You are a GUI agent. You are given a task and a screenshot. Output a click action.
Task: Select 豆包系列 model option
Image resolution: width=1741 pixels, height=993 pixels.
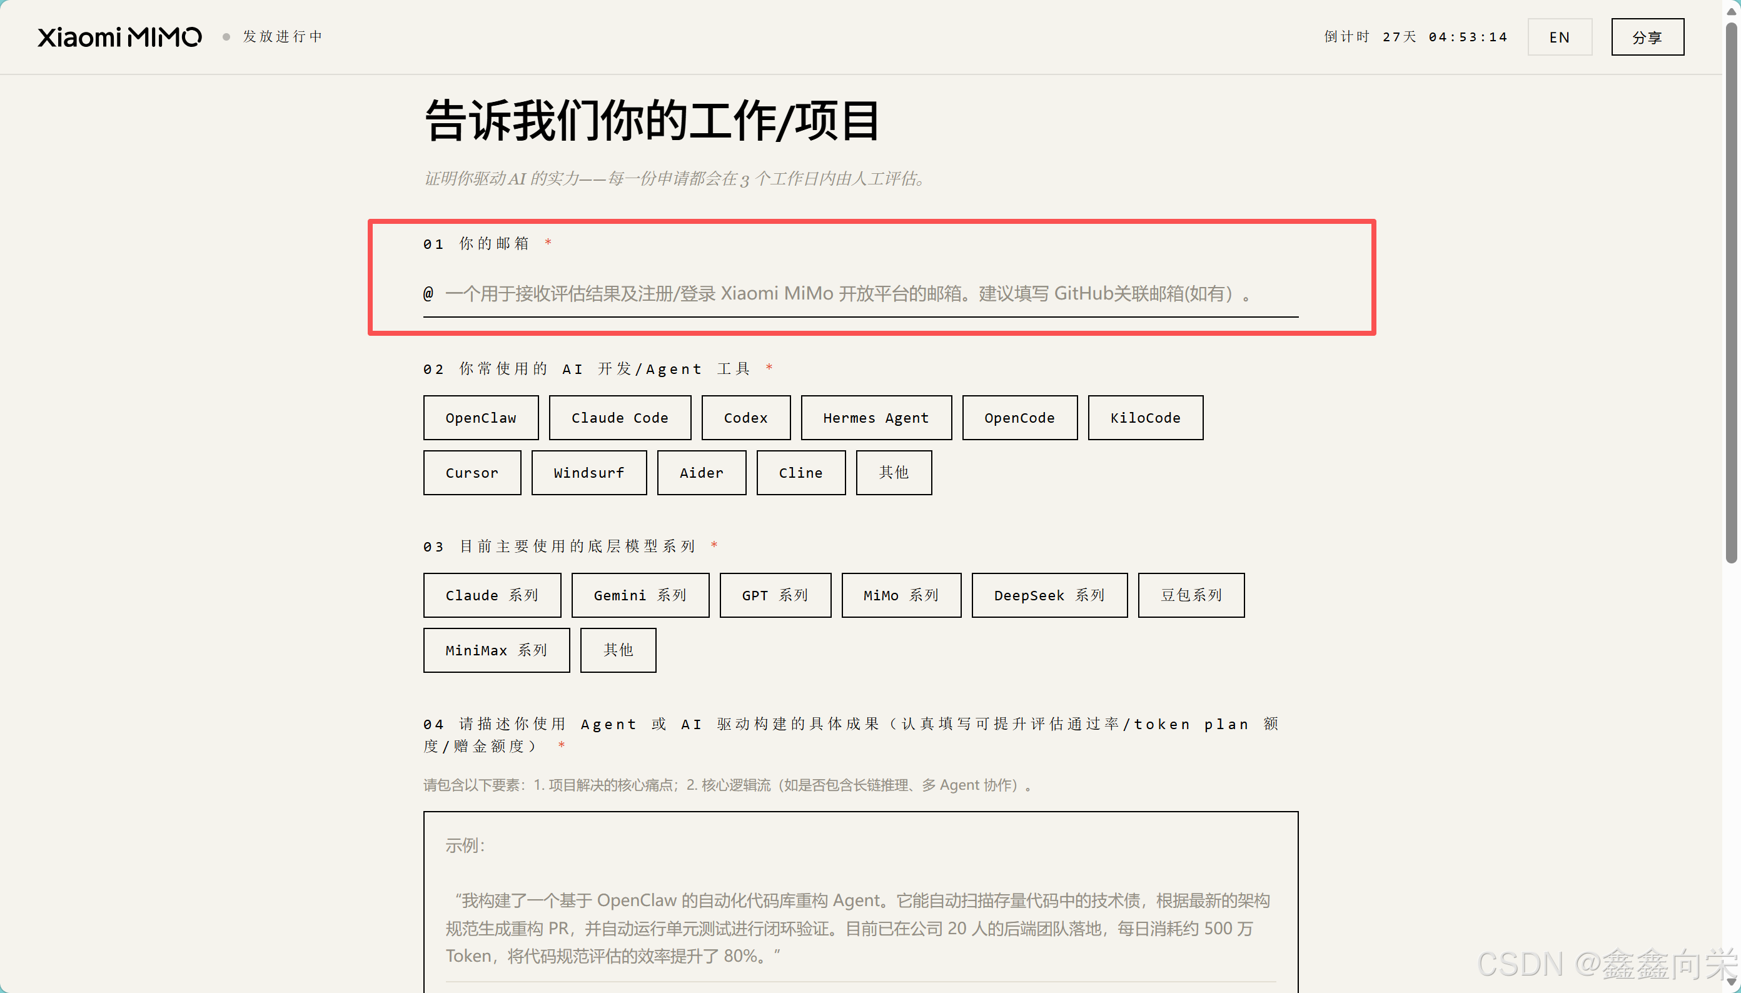1191,595
